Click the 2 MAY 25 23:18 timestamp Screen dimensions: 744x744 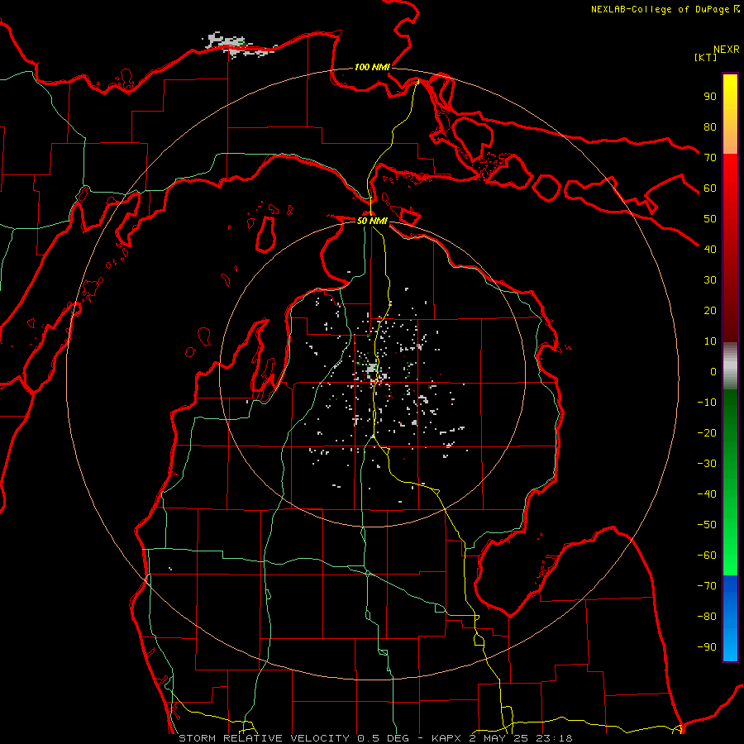coord(521,738)
